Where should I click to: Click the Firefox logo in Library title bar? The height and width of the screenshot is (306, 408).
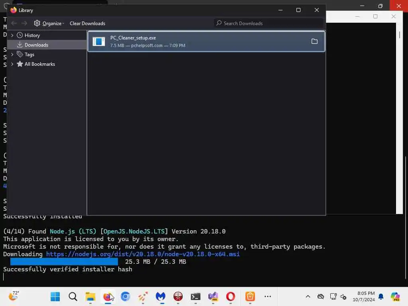pos(14,10)
